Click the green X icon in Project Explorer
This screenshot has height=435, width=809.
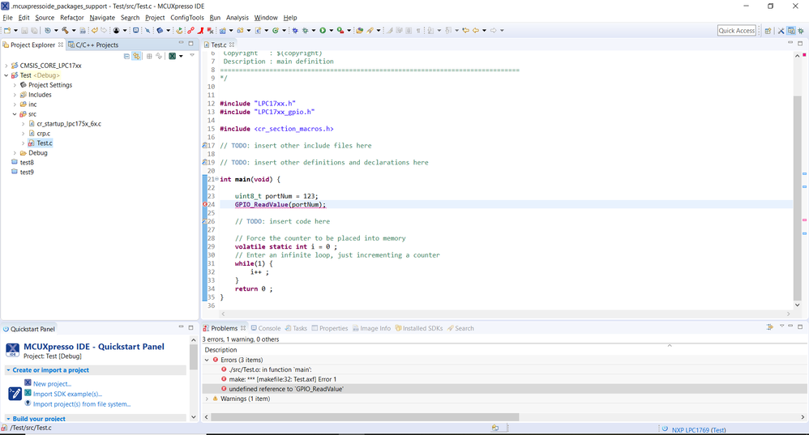pyautogui.click(x=173, y=56)
